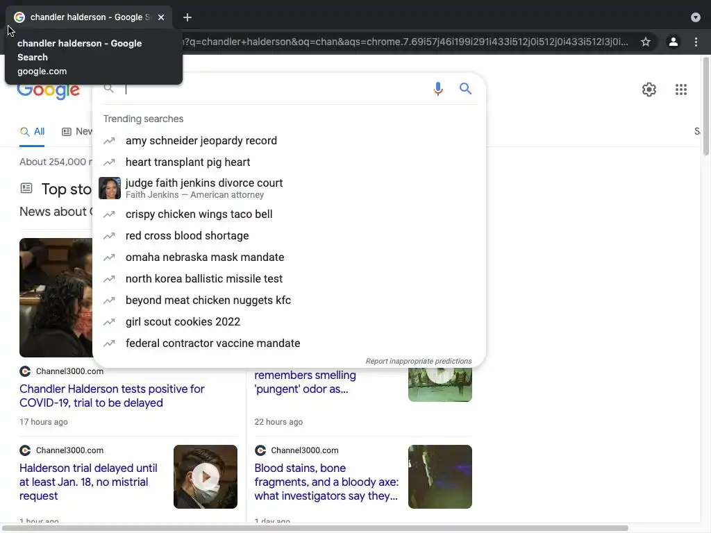Click Channel3000.com icon above Blood stains headline

click(x=260, y=450)
